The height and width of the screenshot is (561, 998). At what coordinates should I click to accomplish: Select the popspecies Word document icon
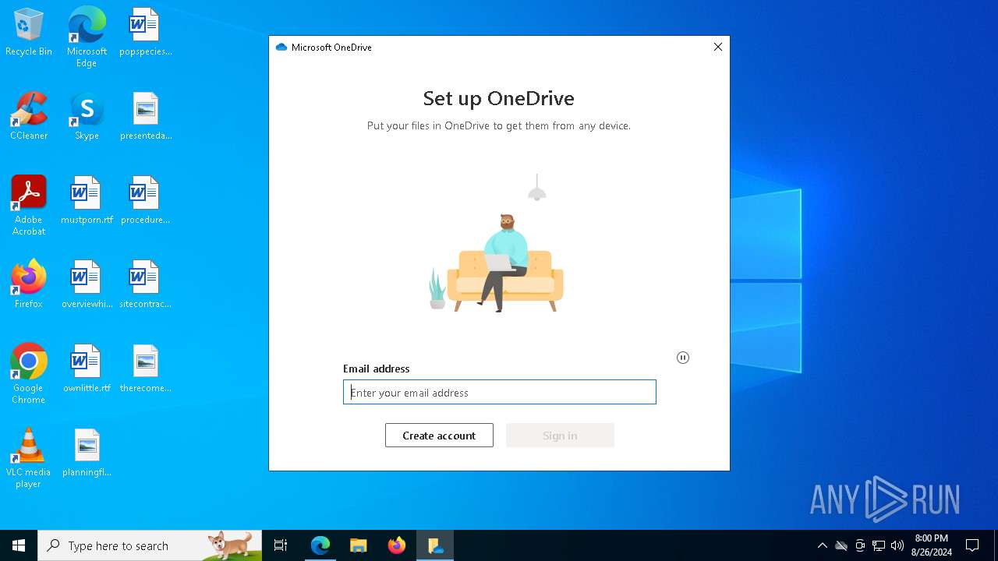pyautogui.click(x=145, y=33)
